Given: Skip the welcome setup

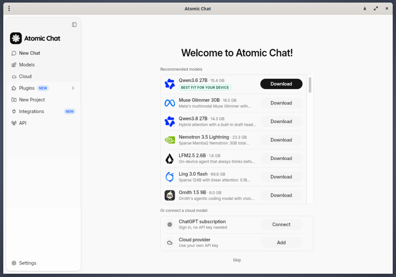Looking at the screenshot, I should pos(237,260).
